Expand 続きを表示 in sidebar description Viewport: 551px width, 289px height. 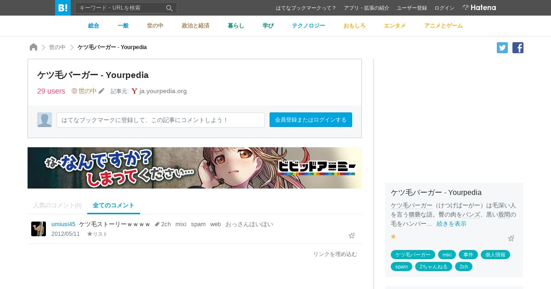(x=451, y=224)
